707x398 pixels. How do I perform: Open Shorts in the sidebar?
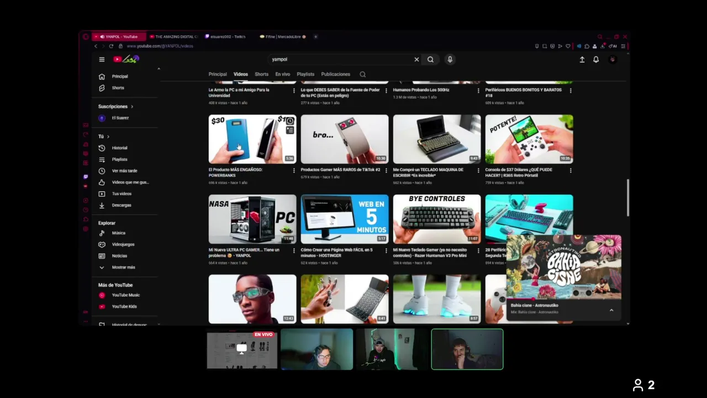pos(118,88)
